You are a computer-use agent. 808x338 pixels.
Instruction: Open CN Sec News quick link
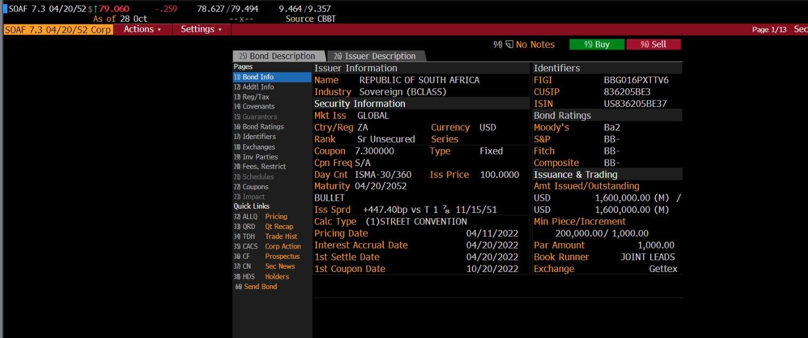264,266
